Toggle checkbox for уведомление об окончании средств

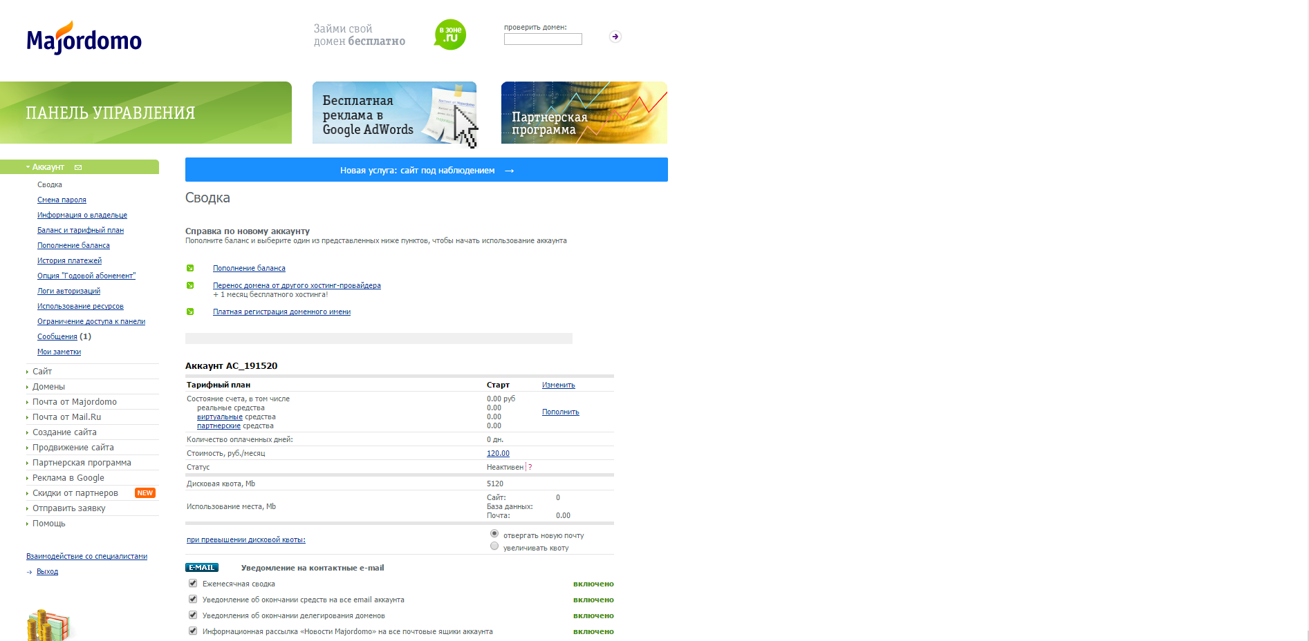click(x=193, y=599)
